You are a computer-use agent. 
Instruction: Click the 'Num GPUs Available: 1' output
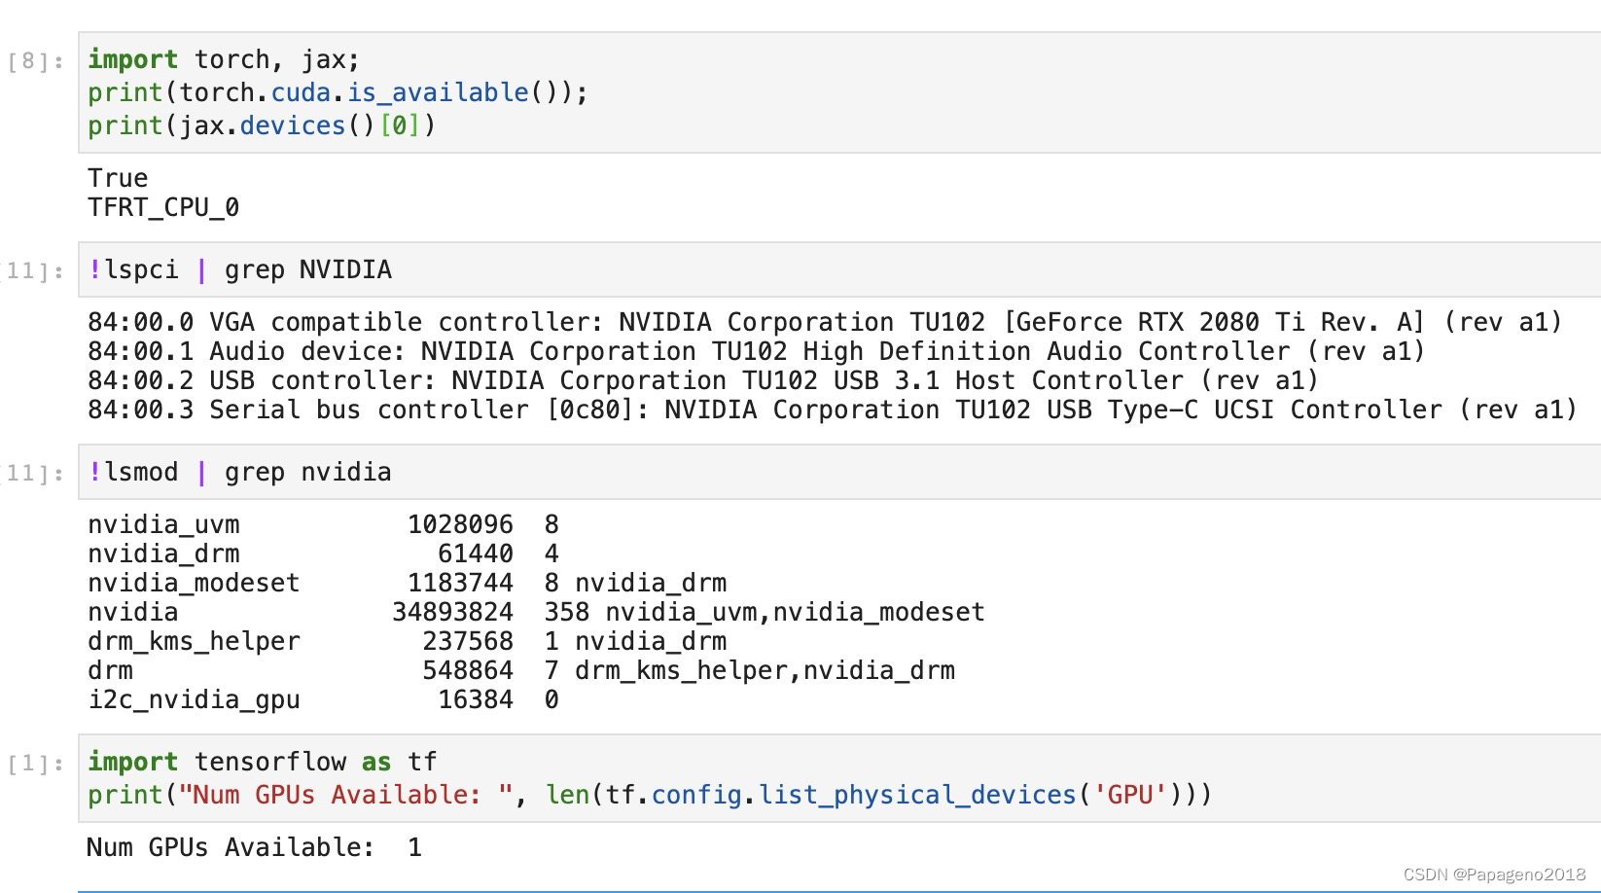click(x=255, y=847)
